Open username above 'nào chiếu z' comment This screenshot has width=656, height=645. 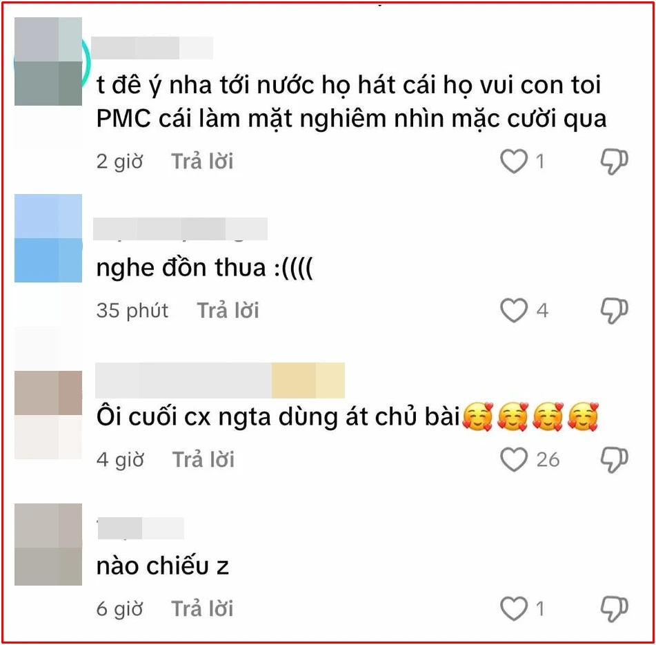click(x=141, y=528)
